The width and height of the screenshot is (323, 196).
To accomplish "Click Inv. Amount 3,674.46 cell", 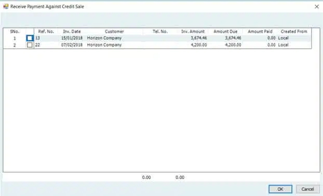I will (199, 38).
